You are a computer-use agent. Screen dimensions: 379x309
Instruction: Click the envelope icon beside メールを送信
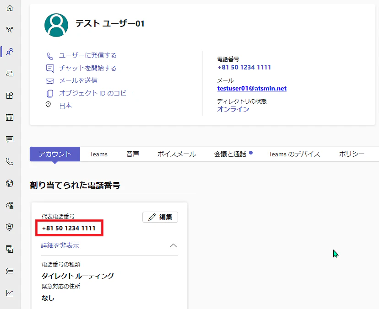click(50, 81)
